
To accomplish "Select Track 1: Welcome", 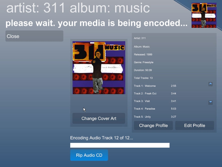I will coord(155,86).
